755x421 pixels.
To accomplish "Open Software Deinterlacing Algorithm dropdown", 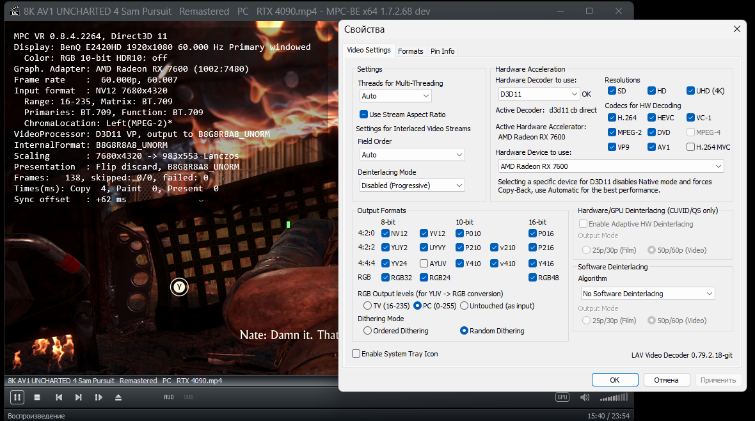I will coord(648,293).
